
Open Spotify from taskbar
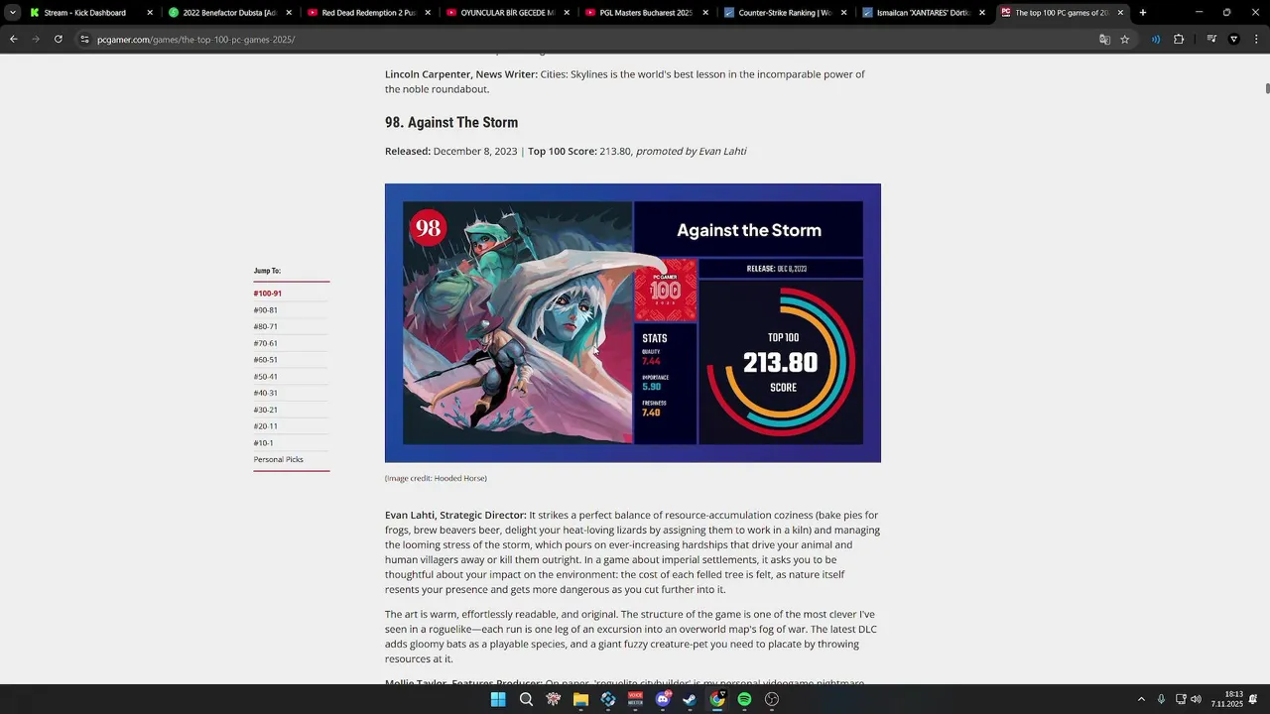pyautogui.click(x=744, y=699)
